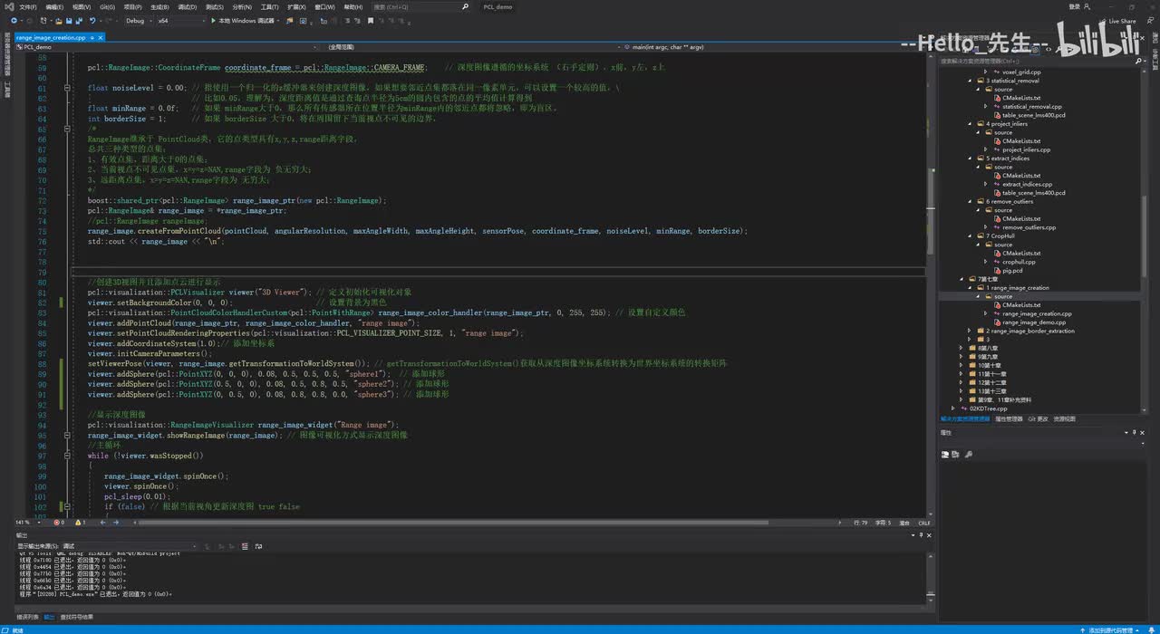Image resolution: width=1160 pixels, height=634 pixels.
Task: Pin the Properties panel
Action: tap(1134, 433)
